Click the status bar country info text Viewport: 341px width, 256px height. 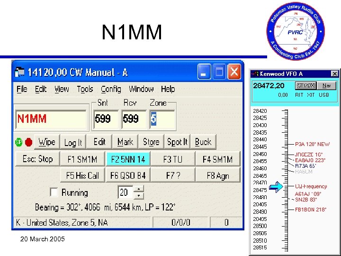62,222
